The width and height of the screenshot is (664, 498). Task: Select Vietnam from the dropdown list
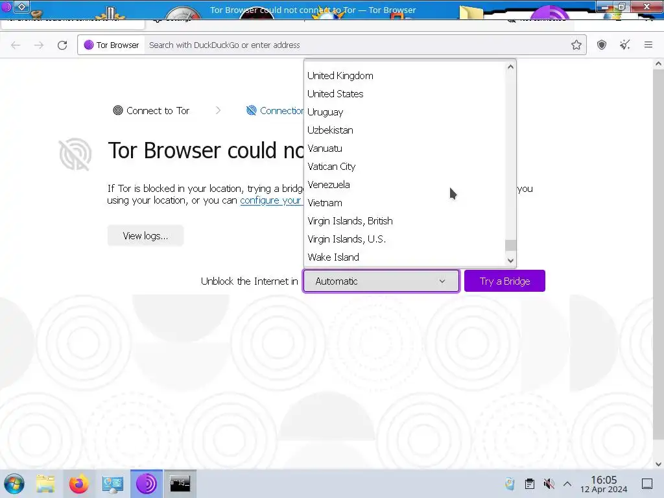pyautogui.click(x=405, y=203)
